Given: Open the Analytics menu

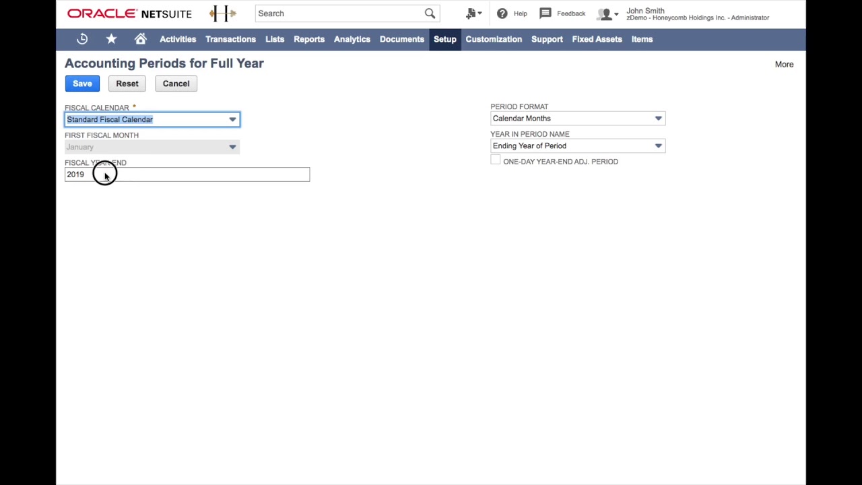Looking at the screenshot, I should tap(352, 39).
